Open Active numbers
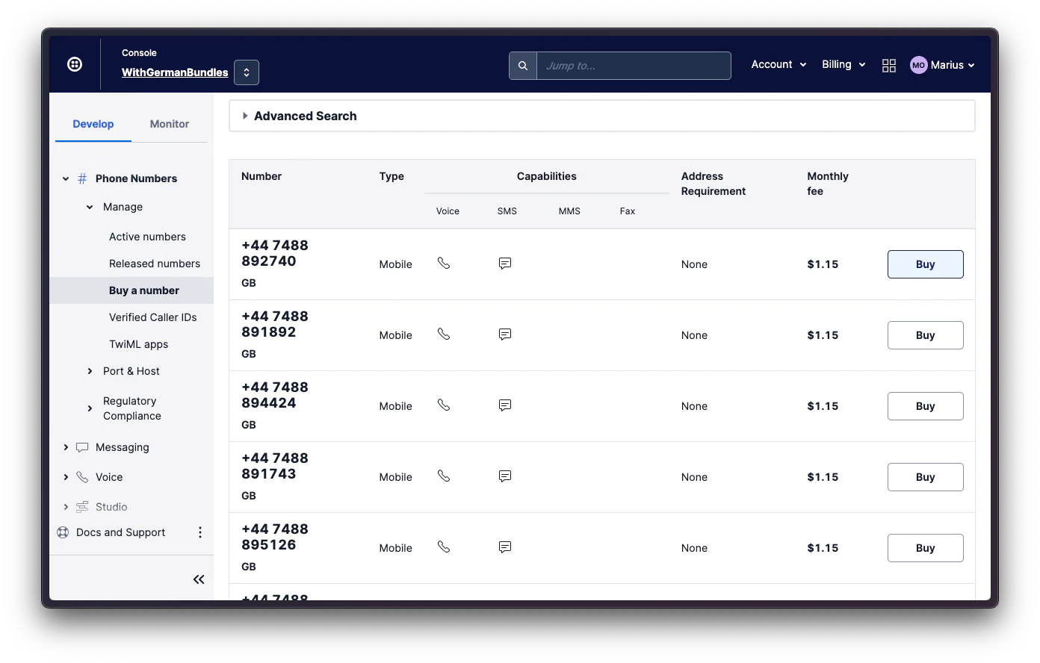 click(x=147, y=237)
